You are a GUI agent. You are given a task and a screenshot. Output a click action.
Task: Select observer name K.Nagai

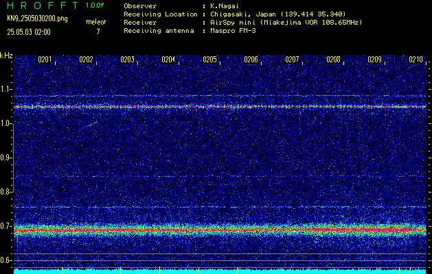pos(225,5)
